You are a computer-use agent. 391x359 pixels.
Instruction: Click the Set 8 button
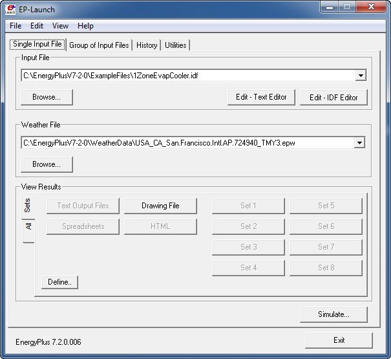[x=326, y=268]
